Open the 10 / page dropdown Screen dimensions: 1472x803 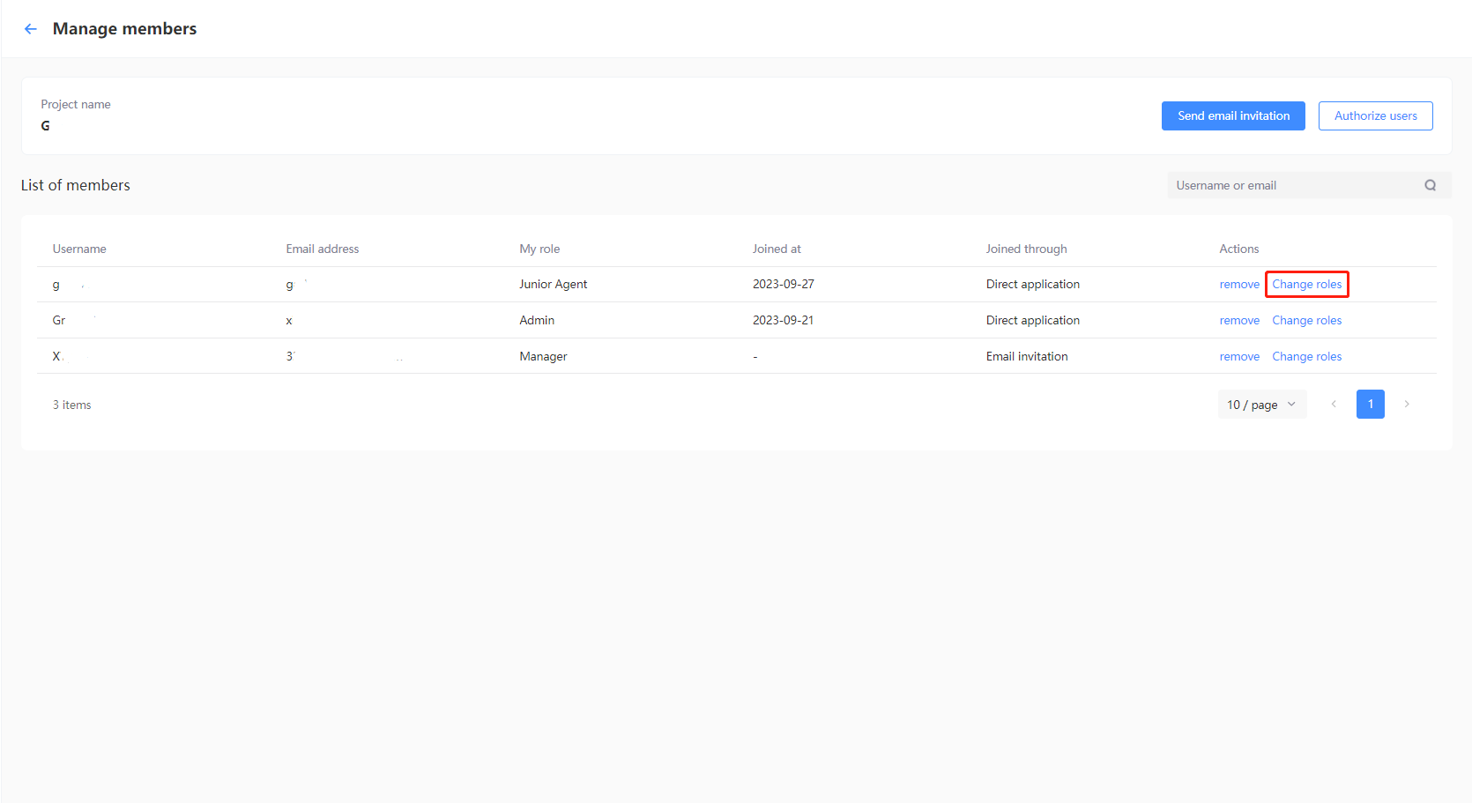(1262, 405)
